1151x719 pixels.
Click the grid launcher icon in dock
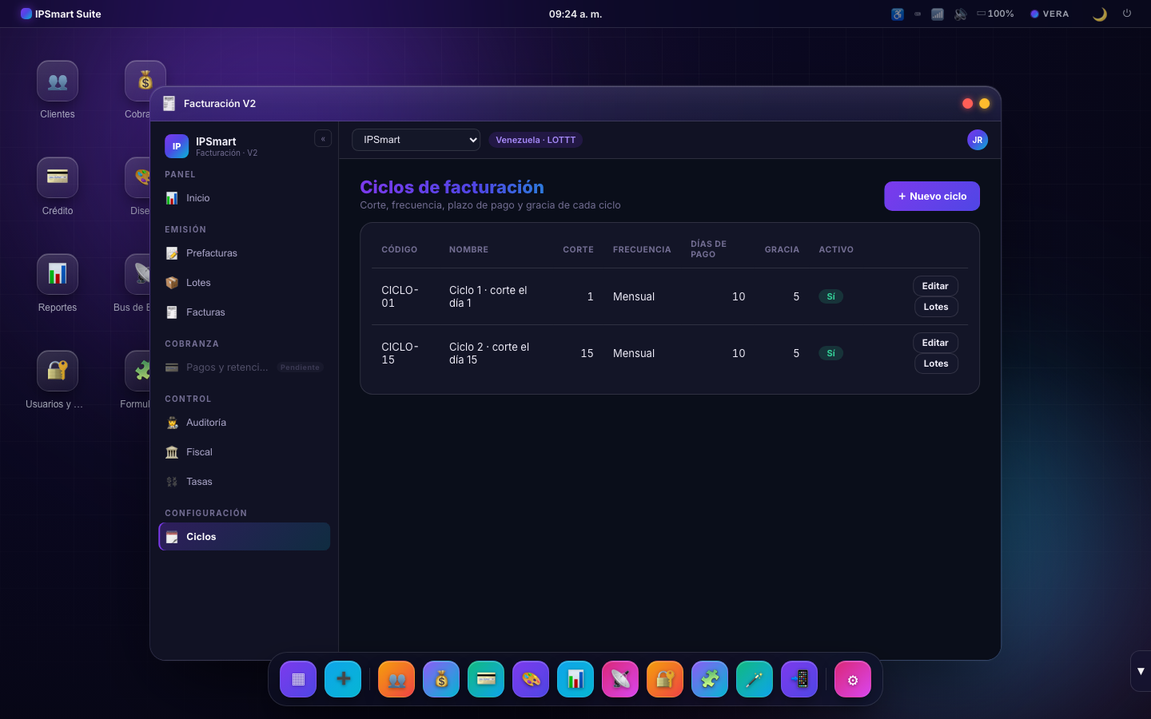click(x=298, y=680)
